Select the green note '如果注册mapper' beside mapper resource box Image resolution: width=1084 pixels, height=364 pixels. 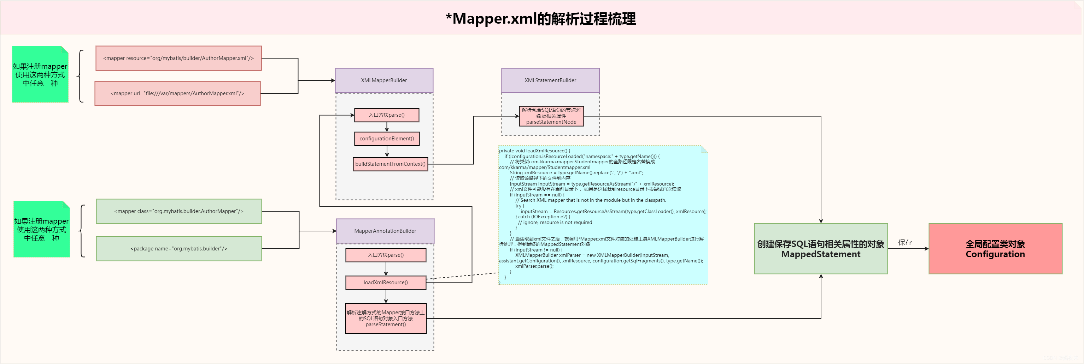pos(40,74)
